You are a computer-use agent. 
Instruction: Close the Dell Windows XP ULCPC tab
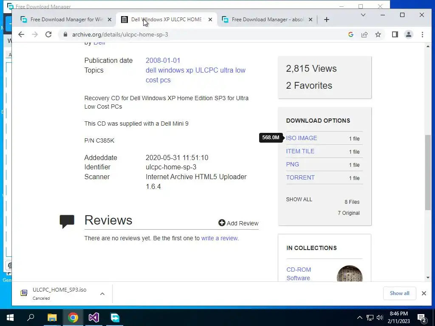[210, 20]
